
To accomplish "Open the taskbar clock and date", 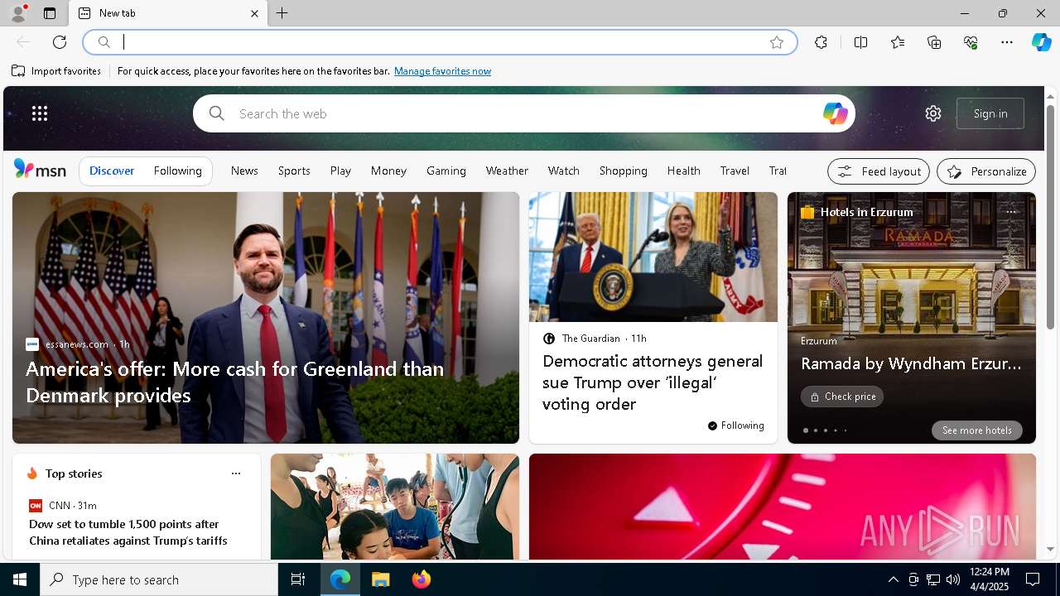I will click(x=990, y=579).
